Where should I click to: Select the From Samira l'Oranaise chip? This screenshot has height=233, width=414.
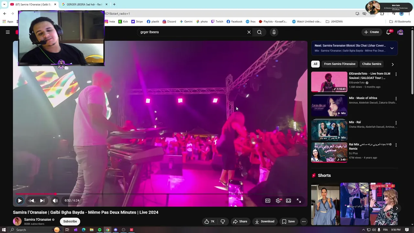[340, 64]
